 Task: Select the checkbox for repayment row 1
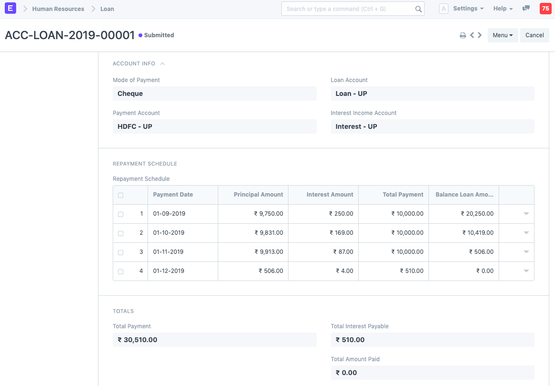pyautogui.click(x=120, y=214)
